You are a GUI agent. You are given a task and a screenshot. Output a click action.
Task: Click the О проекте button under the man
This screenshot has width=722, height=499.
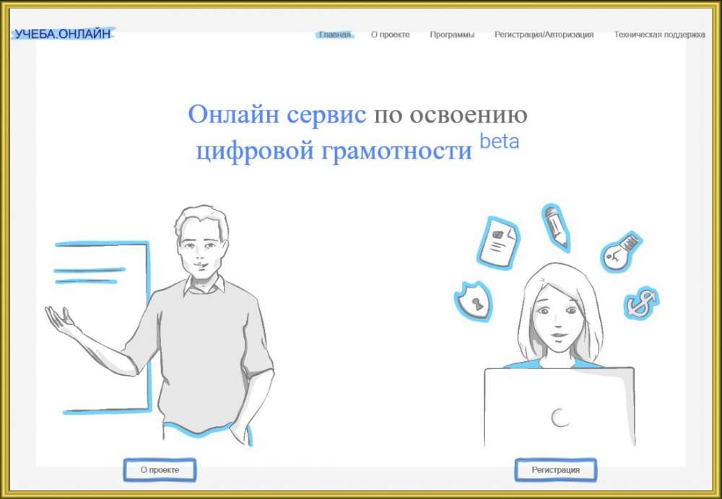coord(160,470)
